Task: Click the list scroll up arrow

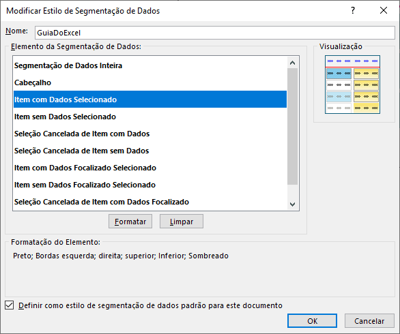Action: tap(293, 63)
